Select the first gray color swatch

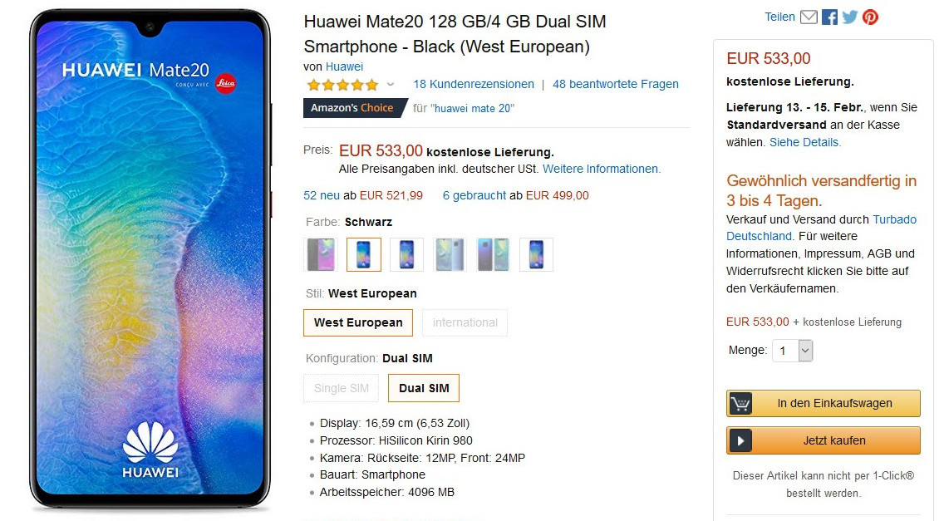click(x=321, y=255)
